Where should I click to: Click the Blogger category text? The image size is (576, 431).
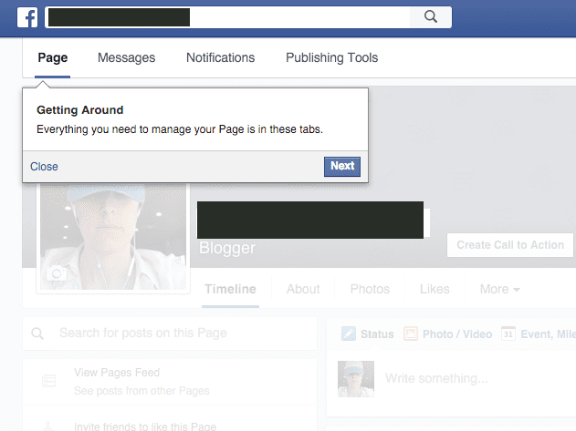tap(227, 249)
